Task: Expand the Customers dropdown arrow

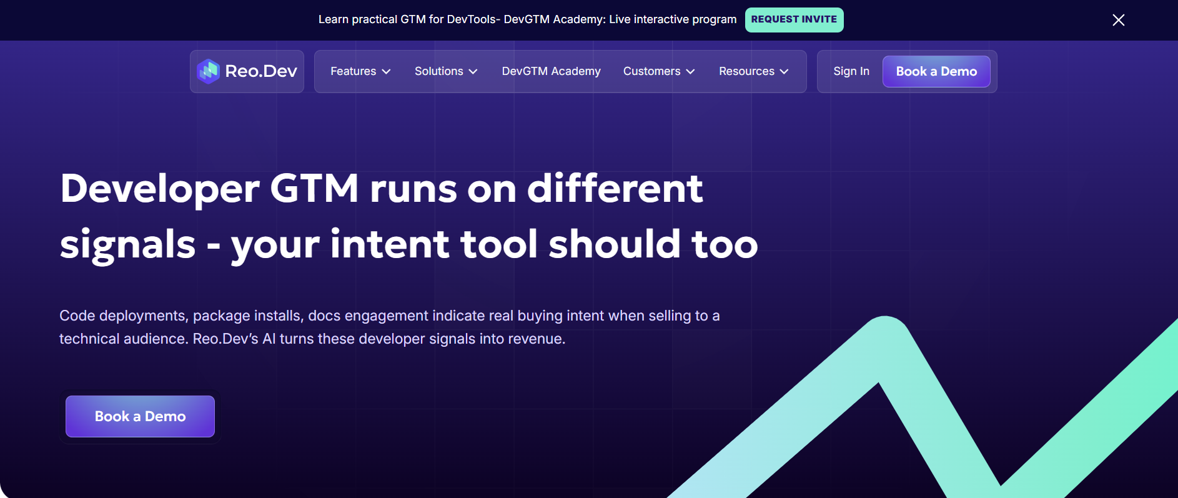Action: 691,72
